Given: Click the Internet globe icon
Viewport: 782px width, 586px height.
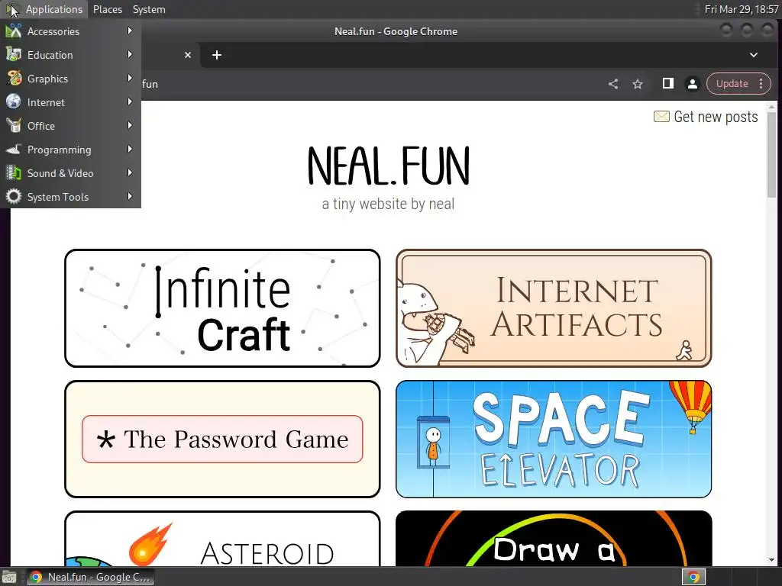Looking at the screenshot, I should [14, 101].
